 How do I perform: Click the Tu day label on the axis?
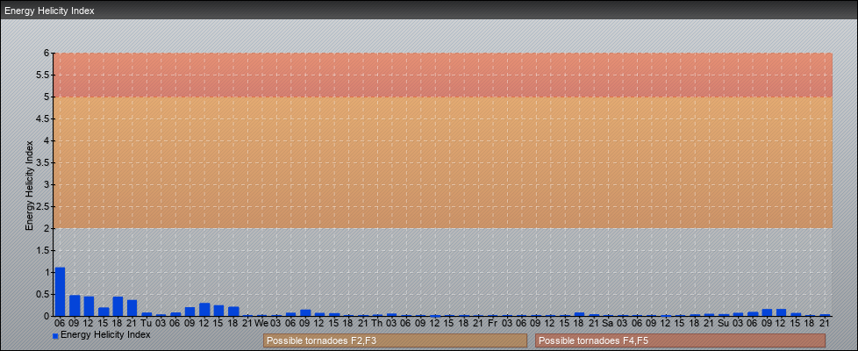coord(147,323)
